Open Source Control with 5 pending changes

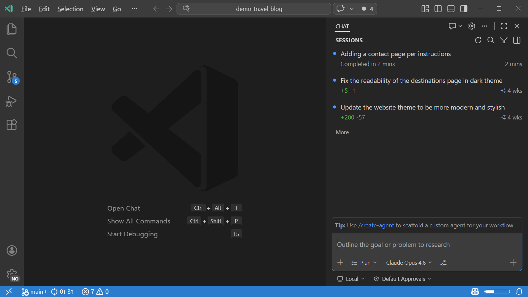(x=12, y=77)
